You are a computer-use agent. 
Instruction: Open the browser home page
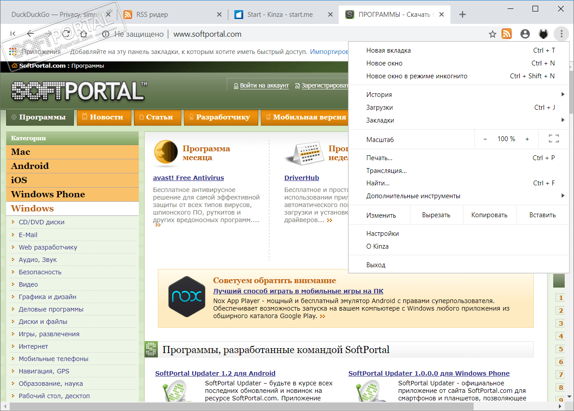click(84, 34)
